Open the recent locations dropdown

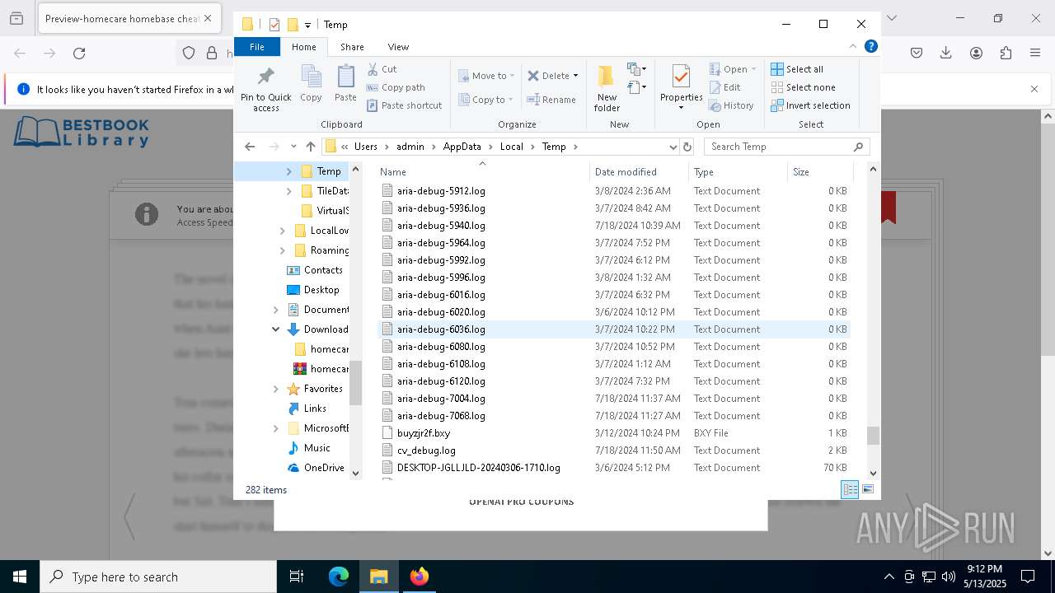coord(293,147)
